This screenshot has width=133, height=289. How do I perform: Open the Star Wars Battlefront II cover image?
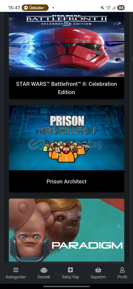[x=66, y=44]
